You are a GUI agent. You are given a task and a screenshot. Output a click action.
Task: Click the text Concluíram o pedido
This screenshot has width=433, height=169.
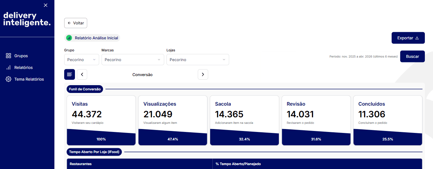click(x=373, y=123)
